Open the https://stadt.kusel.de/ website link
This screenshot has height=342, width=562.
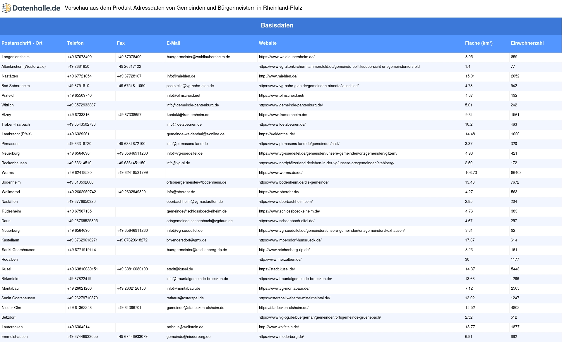point(277,269)
